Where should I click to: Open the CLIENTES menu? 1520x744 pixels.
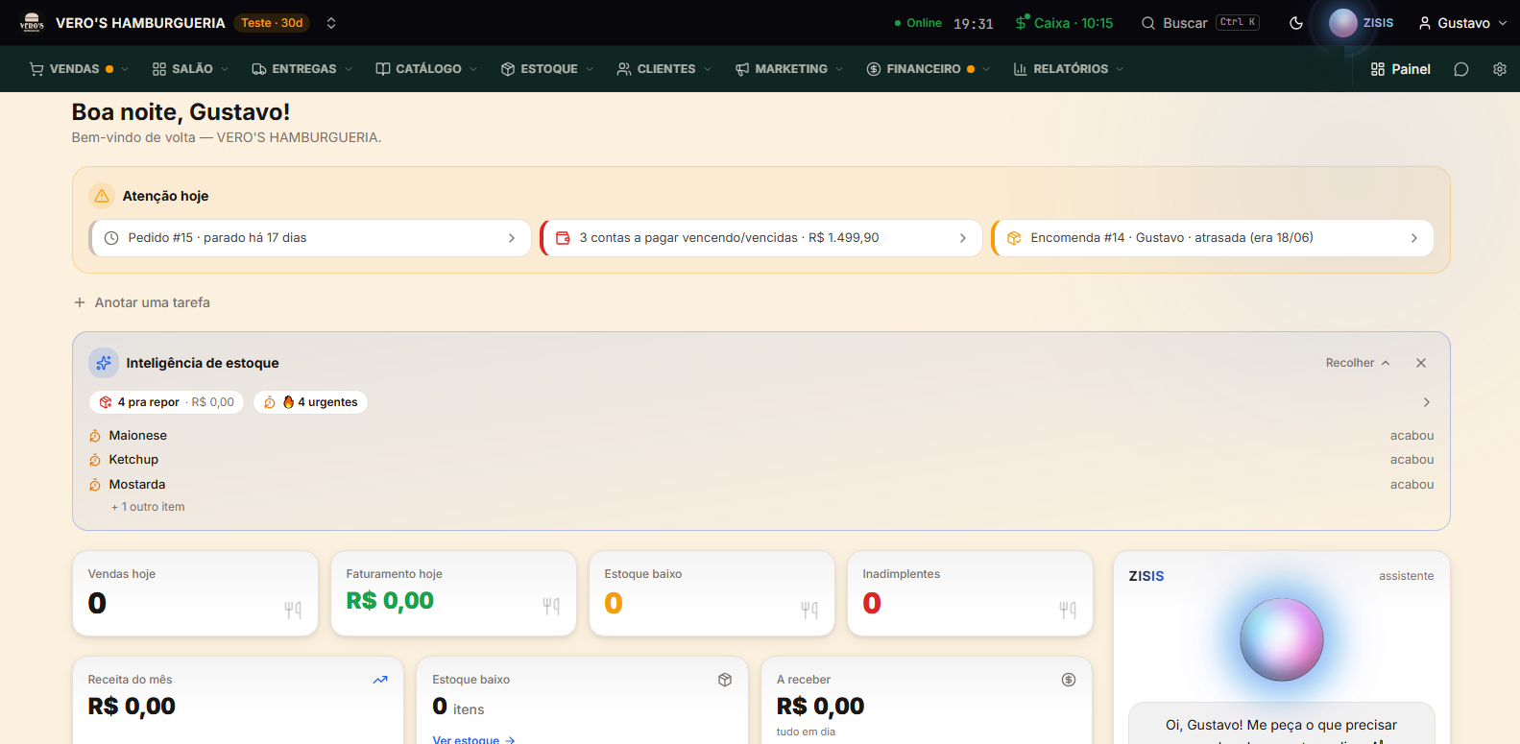[x=664, y=69]
